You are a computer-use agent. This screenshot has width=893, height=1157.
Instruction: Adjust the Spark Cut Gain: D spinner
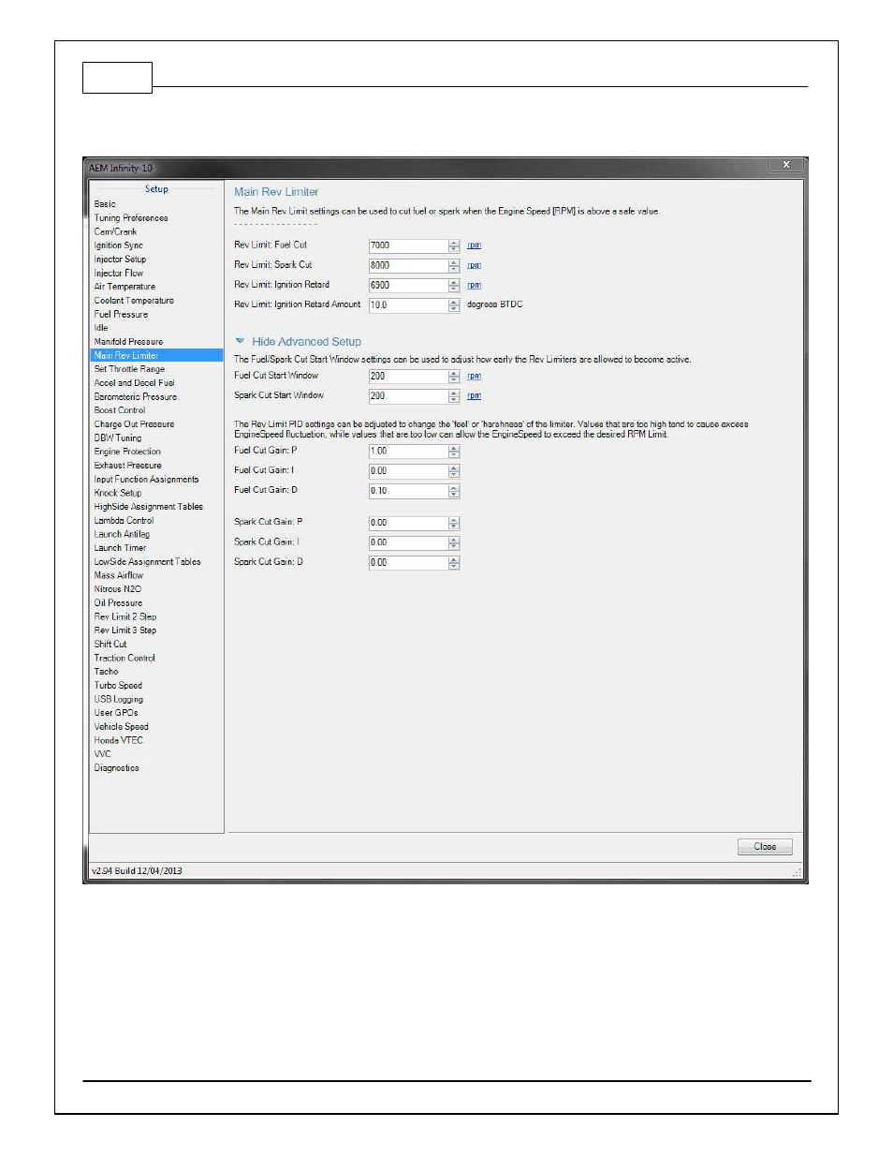coord(454,562)
